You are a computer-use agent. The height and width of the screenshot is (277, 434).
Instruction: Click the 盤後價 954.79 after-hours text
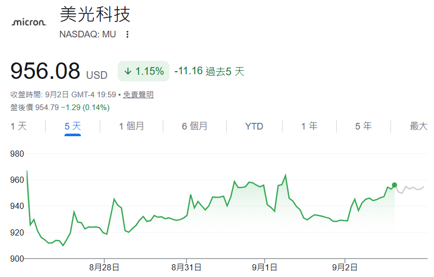pyautogui.click(x=60, y=108)
